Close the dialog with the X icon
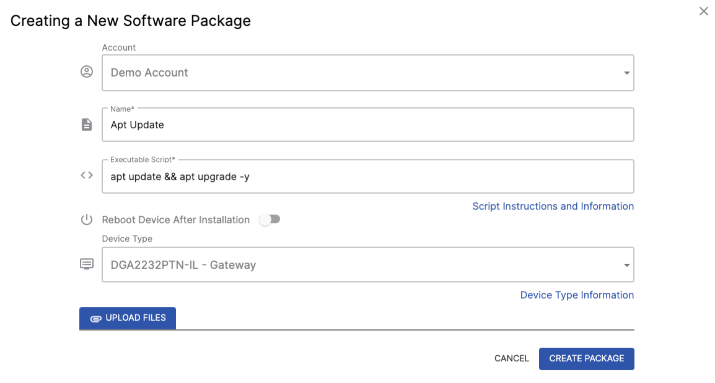The image size is (715, 383). coord(704,11)
